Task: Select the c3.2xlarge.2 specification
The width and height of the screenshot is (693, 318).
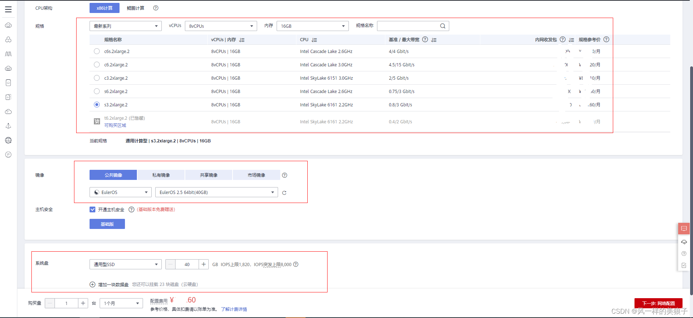Action: click(97, 78)
